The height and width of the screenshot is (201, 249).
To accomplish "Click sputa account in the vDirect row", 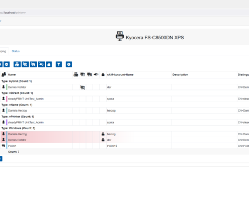I will click(111, 99).
